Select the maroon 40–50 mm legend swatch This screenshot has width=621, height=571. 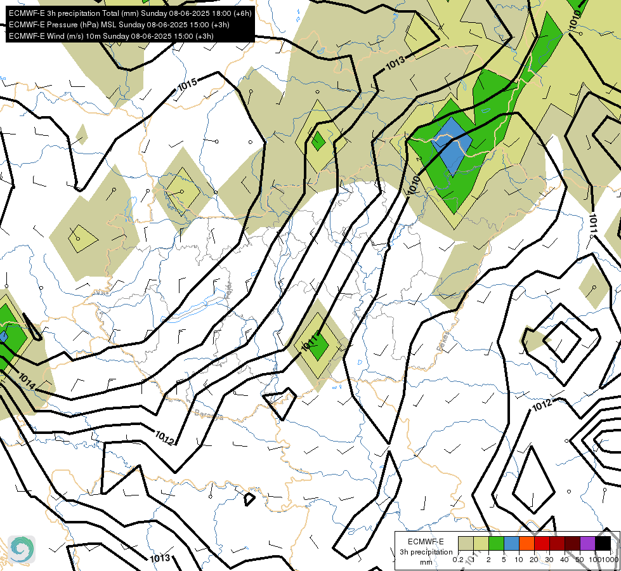coord(572,543)
